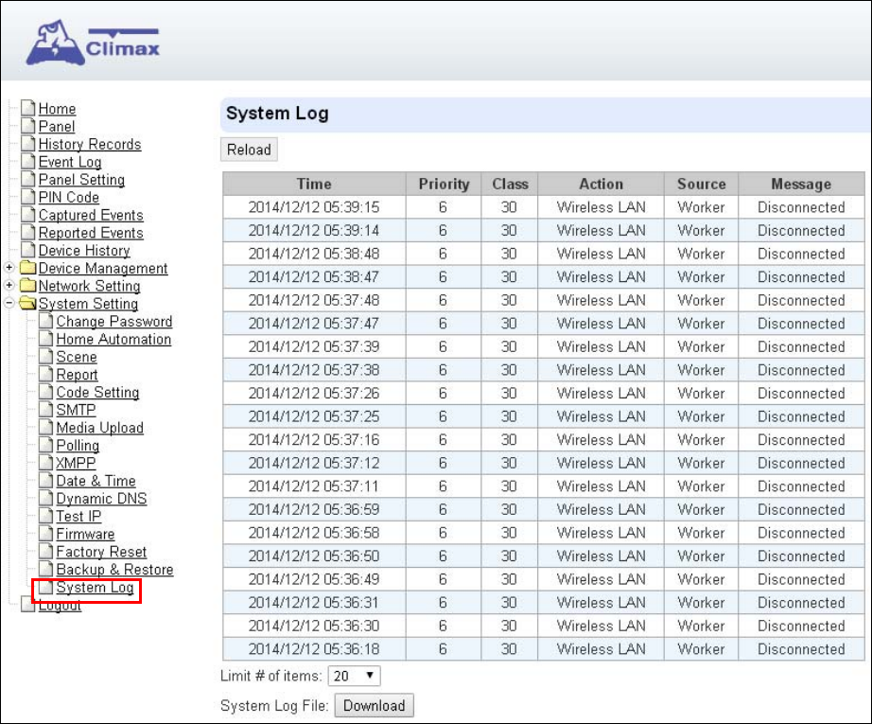872x724 pixels.
Task: Collapse the System Setting tree node
Action: click(x=9, y=303)
